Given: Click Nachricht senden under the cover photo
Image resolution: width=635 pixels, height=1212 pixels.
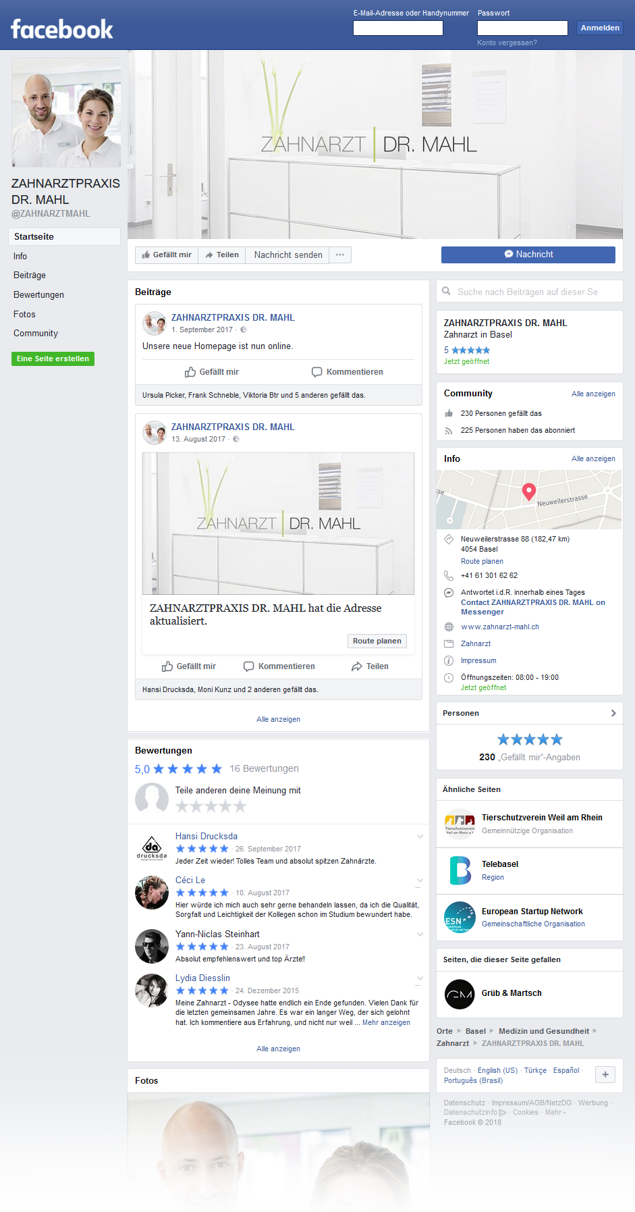Looking at the screenshot, I should click(x=288, y=255).
